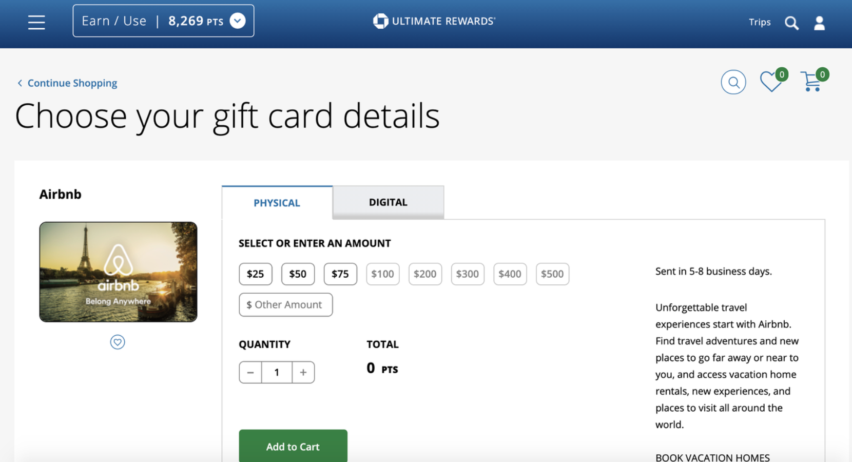Expand the Earn / Use points dropdown

(163, 21)
